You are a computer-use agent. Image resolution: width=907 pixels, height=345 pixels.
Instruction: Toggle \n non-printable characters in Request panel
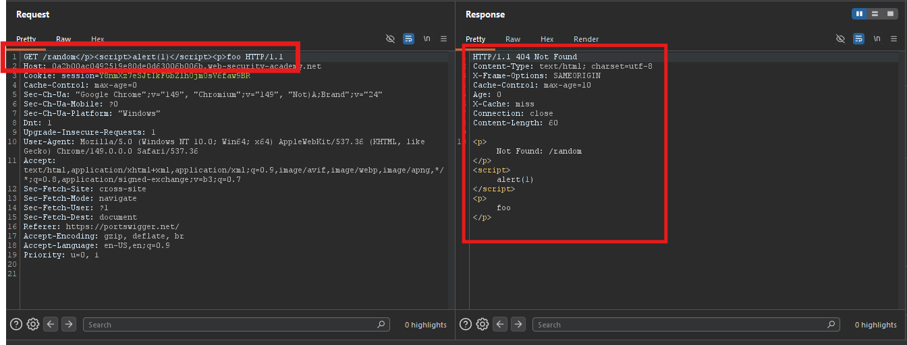[427, 39]
